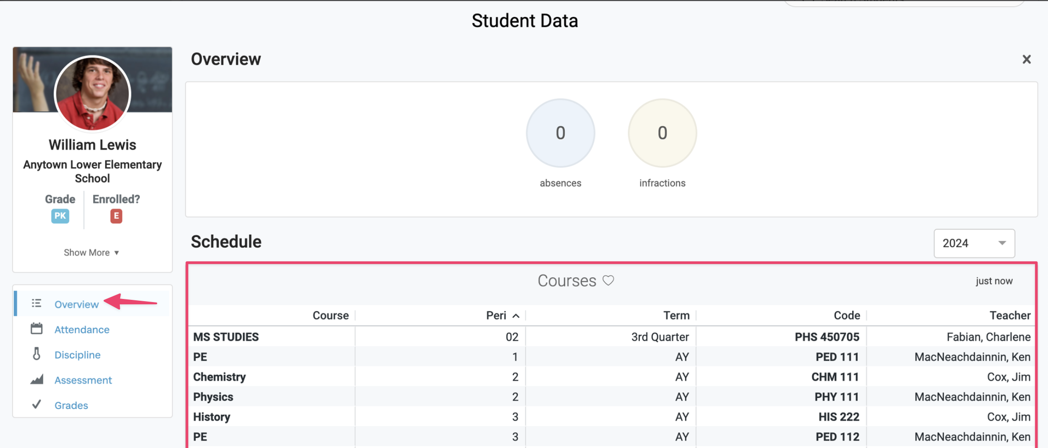The width and height of the screenshot is (1048, 448).
Task: Open the 2024 year dropdown
Action: tap(974, 243)
